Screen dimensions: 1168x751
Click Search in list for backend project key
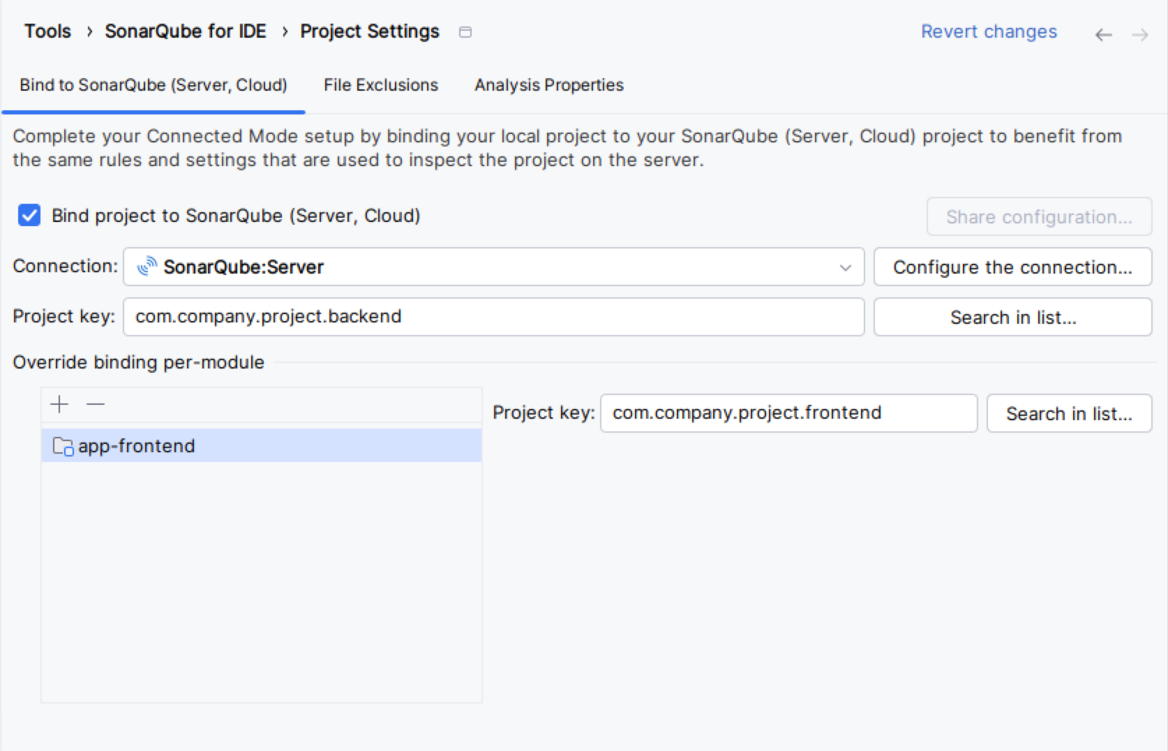1012,317
